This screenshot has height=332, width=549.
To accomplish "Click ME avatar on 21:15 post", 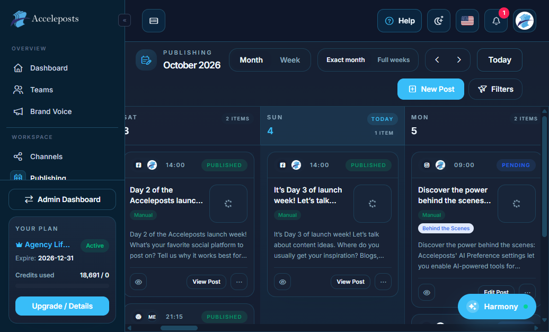I will tap(152, 317).
